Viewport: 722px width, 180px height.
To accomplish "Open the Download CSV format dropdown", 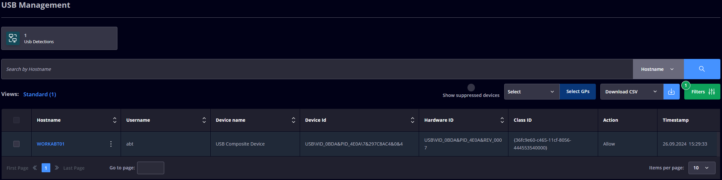I will (632, 92).
